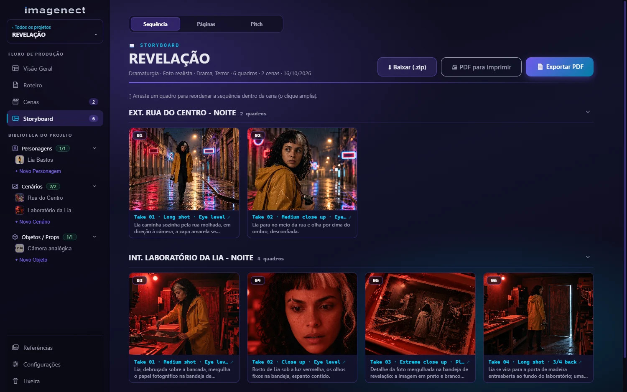Click PDF para imprimir button

tap(481, 67)
